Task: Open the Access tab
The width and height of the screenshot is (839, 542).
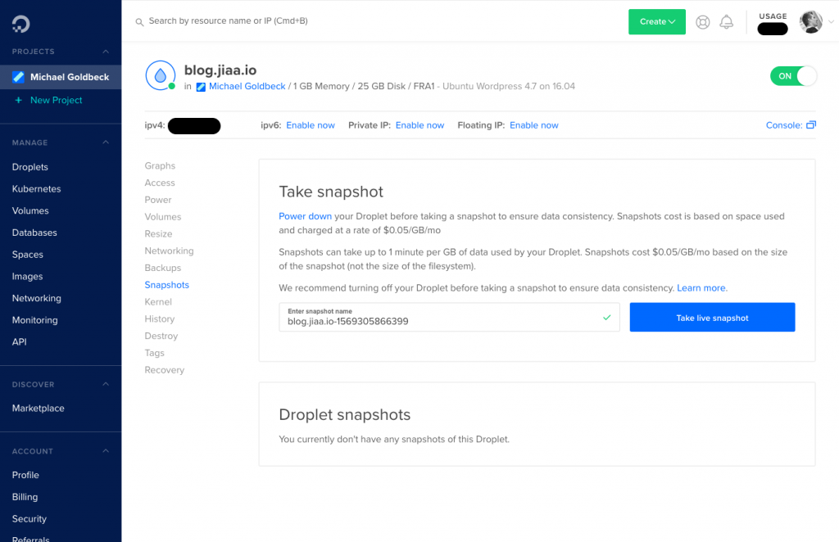Action: coord(160,183)
